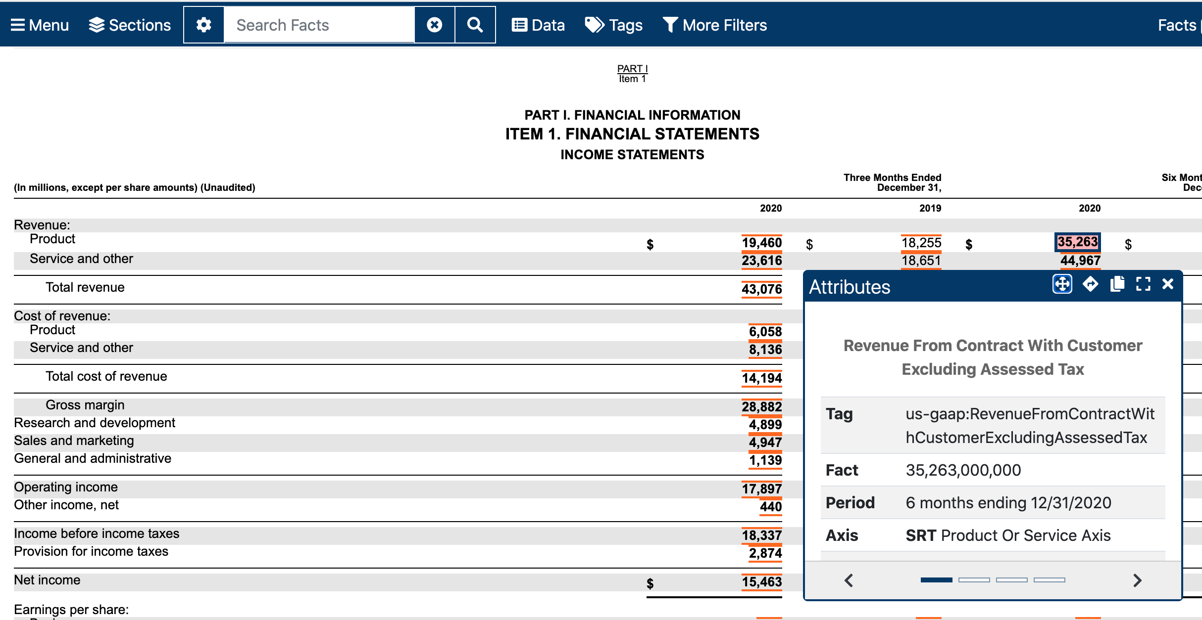1202x620 pixels.
Task: Click the diamond arrow icon in Attributes header
Action: pos(1090,284)
